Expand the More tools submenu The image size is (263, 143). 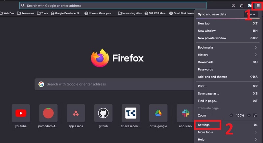(227, 132)
